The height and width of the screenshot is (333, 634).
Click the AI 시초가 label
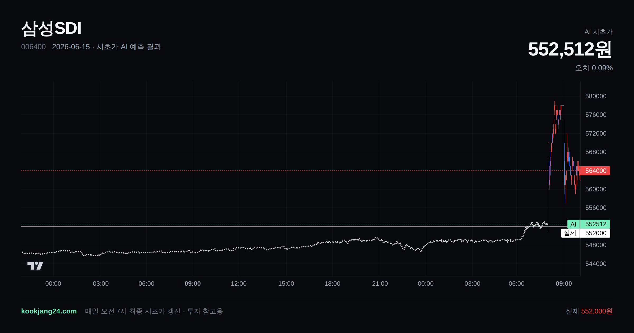point(598,32)
